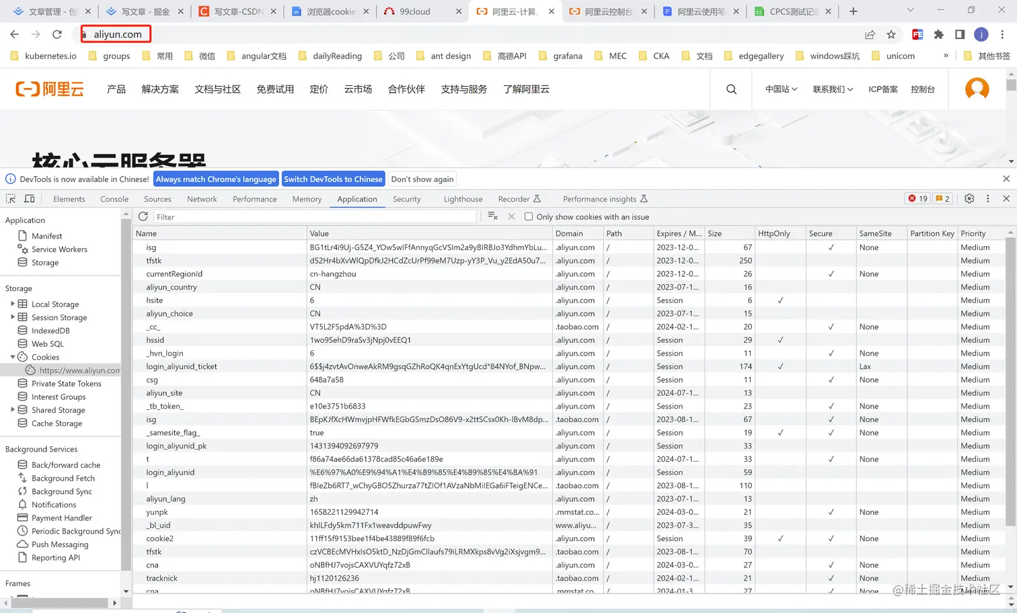Open the Sources tab
The width and height of the screenshot is (1017, 613).
pos(157,199)
